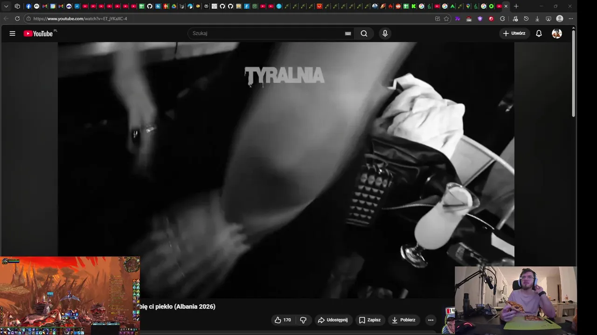This screenshot has height=335, width=597.
Task: Click the TYRALNIA video player to pause
Action: [286, 170]
